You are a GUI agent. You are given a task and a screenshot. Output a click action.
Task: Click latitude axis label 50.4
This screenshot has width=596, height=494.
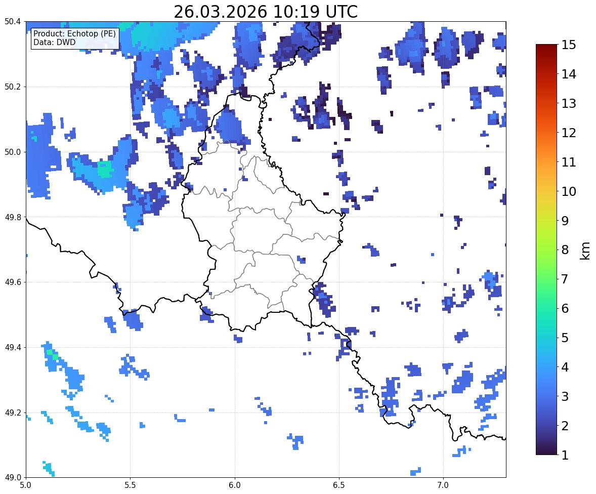click(x=13, y=22)
